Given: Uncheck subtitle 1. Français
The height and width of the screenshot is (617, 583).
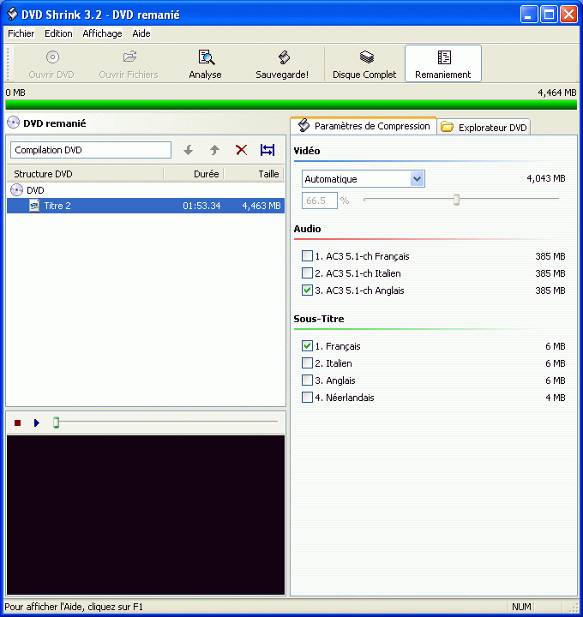Looking at the screenshot, I should (307, 346).
